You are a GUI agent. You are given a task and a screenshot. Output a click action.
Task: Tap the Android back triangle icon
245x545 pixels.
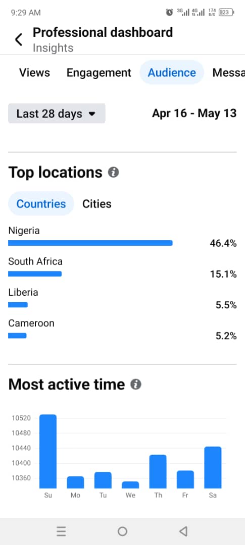tap(183, 531)
